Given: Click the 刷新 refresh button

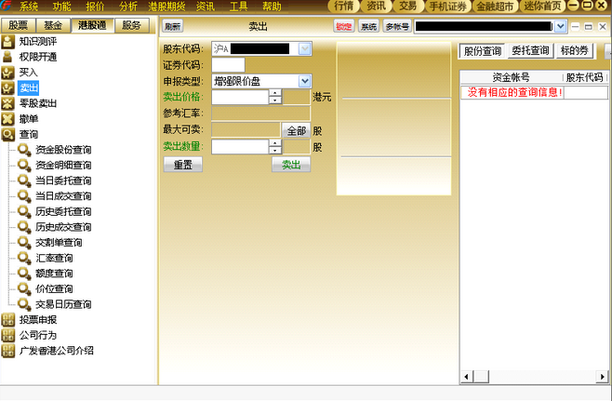Looking at the screenshot, I should (172, 27).
